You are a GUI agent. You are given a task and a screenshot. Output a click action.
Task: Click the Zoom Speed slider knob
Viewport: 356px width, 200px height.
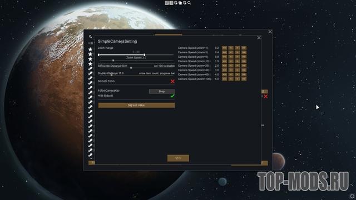[x=113, y=61]
